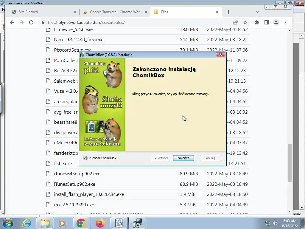
Task: Open fishe.exe link
Action: tap(63, 163)
